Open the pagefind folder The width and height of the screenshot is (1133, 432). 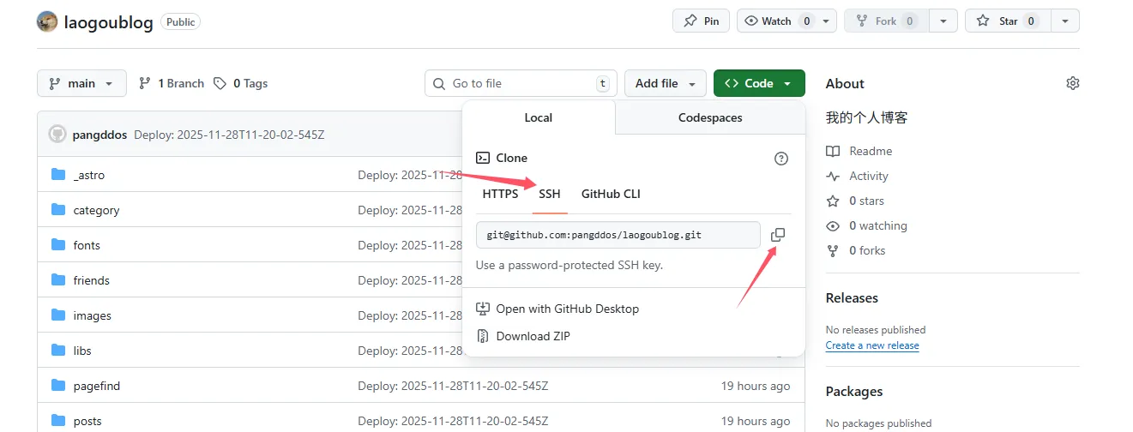[97, 386]
